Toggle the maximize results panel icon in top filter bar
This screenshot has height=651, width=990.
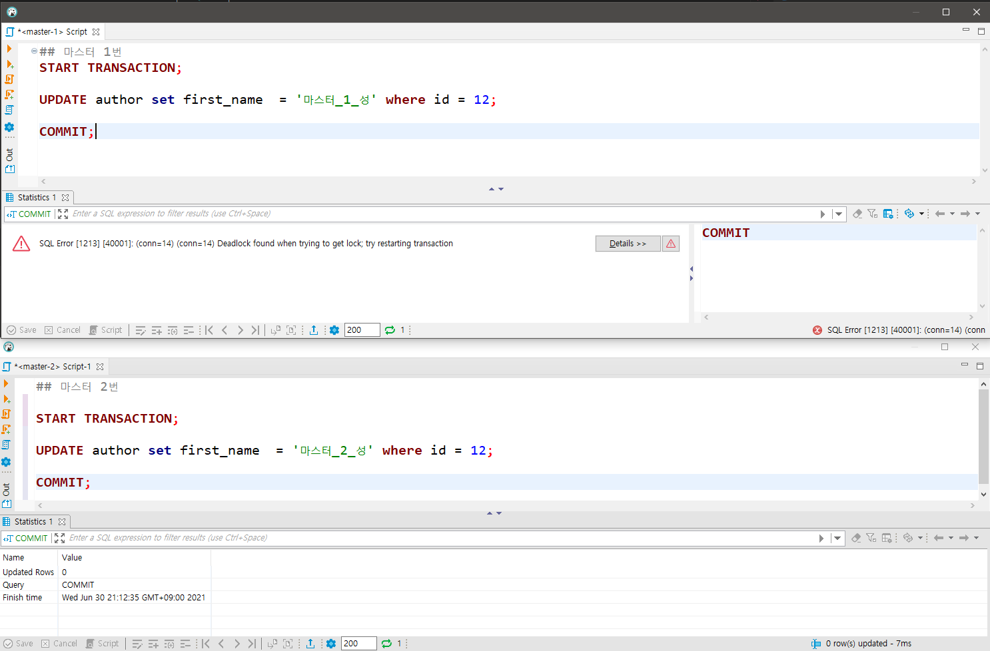tap(63, 214)
